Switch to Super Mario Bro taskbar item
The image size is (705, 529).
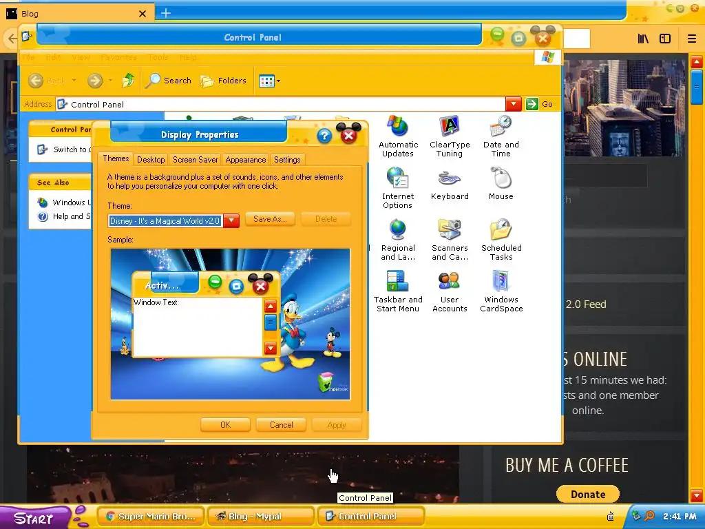click(151, 517)
